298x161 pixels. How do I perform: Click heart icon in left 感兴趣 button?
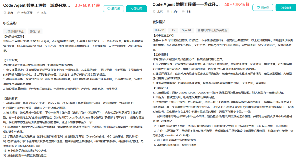pyautogui.click(x=109, y=9)
